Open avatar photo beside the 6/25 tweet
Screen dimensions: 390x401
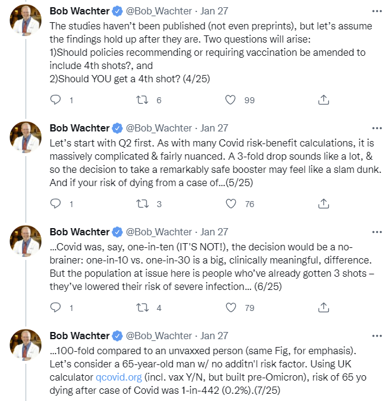coord(25,241)
